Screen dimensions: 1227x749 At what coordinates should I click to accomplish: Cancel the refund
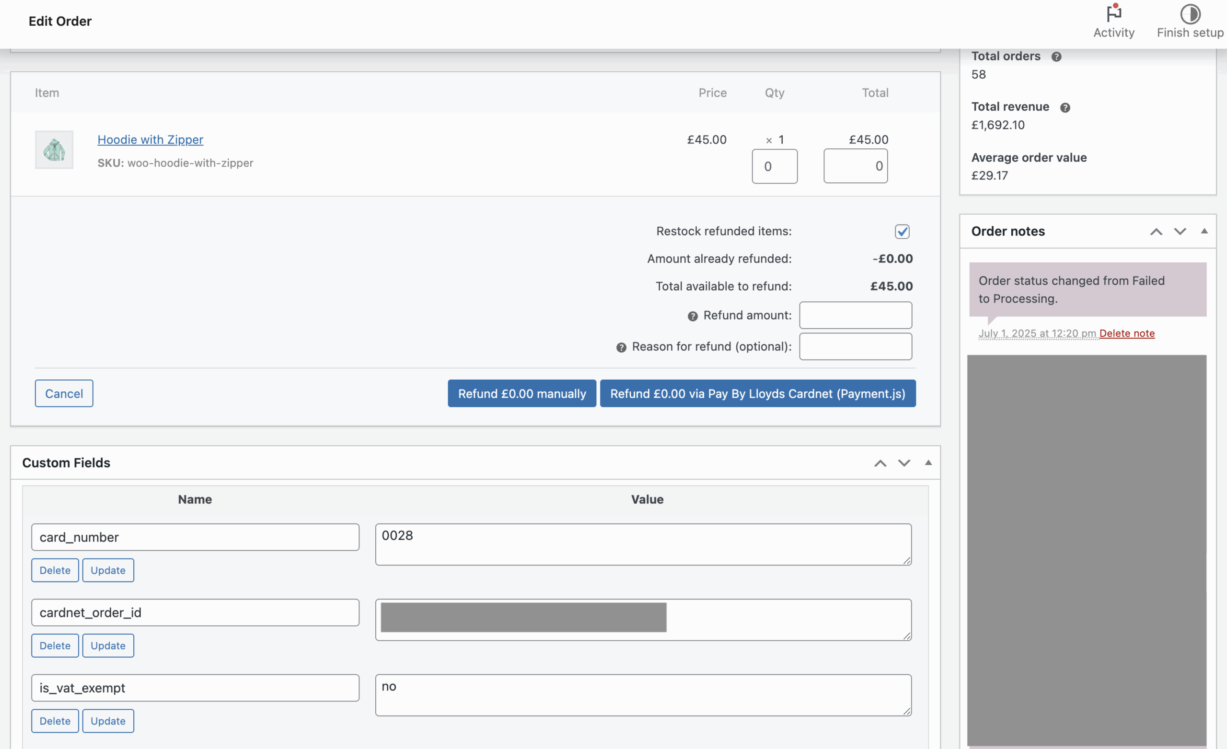coord(64,393)
